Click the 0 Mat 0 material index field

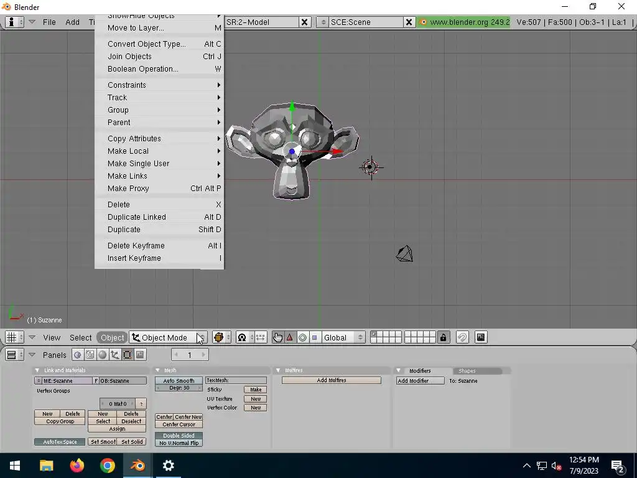point(117,403)
